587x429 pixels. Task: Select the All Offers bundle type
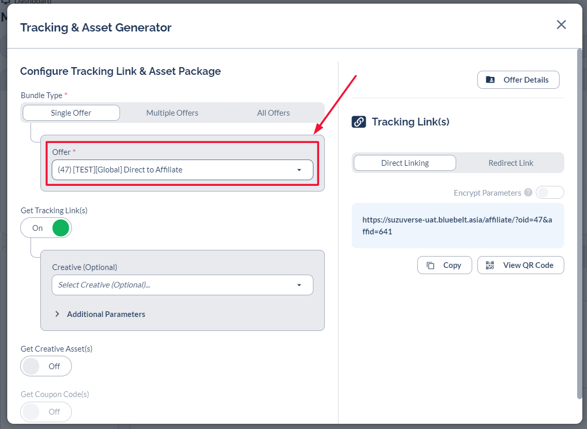pos(273,113)
